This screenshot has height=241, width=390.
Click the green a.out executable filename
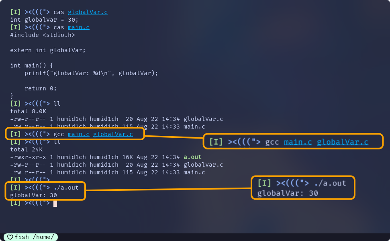(192, 157)
